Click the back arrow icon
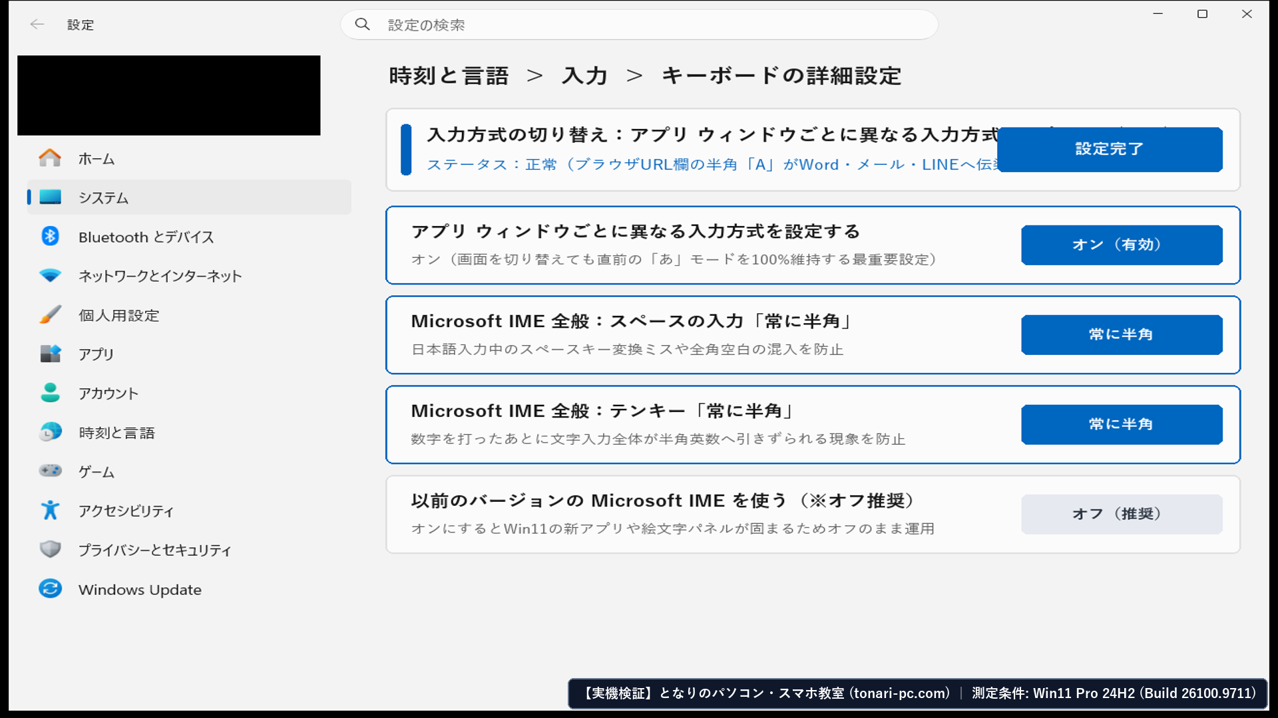Screen dimensions: 1278x718 37,25
